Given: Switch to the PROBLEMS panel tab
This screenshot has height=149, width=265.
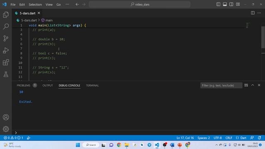Looking at the screenshot, I should pyautogui.click(x=24, y=86).
